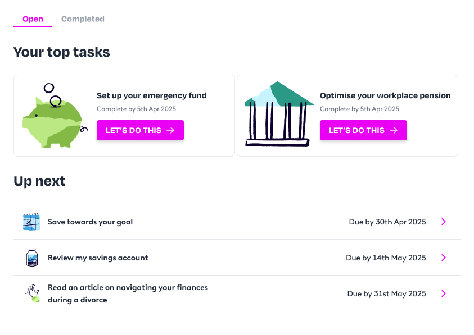Open Review my savings account task

tap(98, 258)
